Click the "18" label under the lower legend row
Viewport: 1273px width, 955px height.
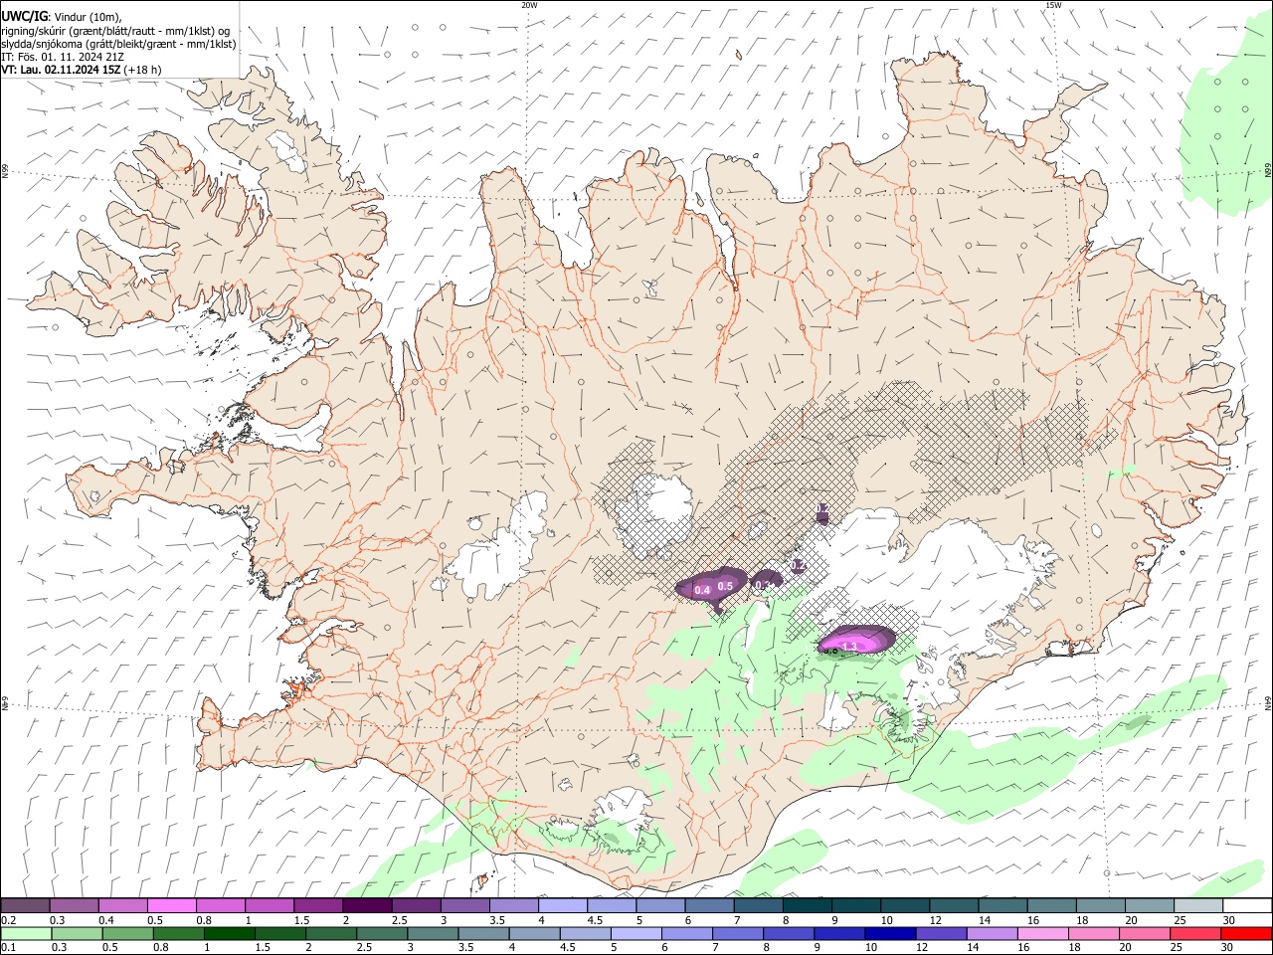pyautogui.click(x=1075, y=949)
